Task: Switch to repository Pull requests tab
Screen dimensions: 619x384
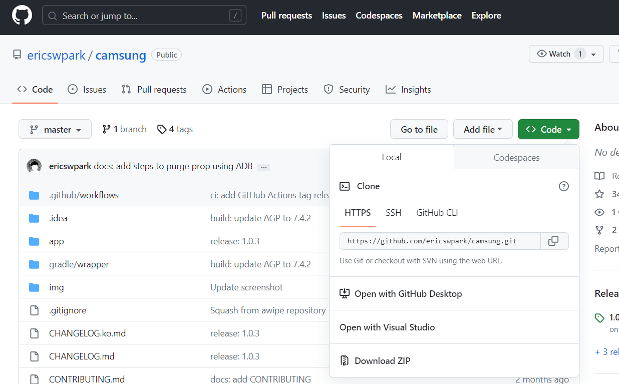Action: (x=154, y=90)
